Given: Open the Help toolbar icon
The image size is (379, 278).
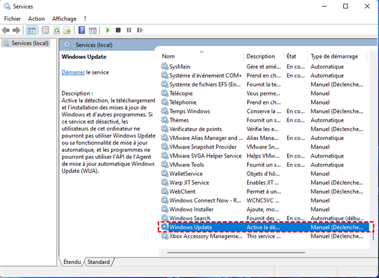Looking at the screenshot, I should click(x=81, y=30).
